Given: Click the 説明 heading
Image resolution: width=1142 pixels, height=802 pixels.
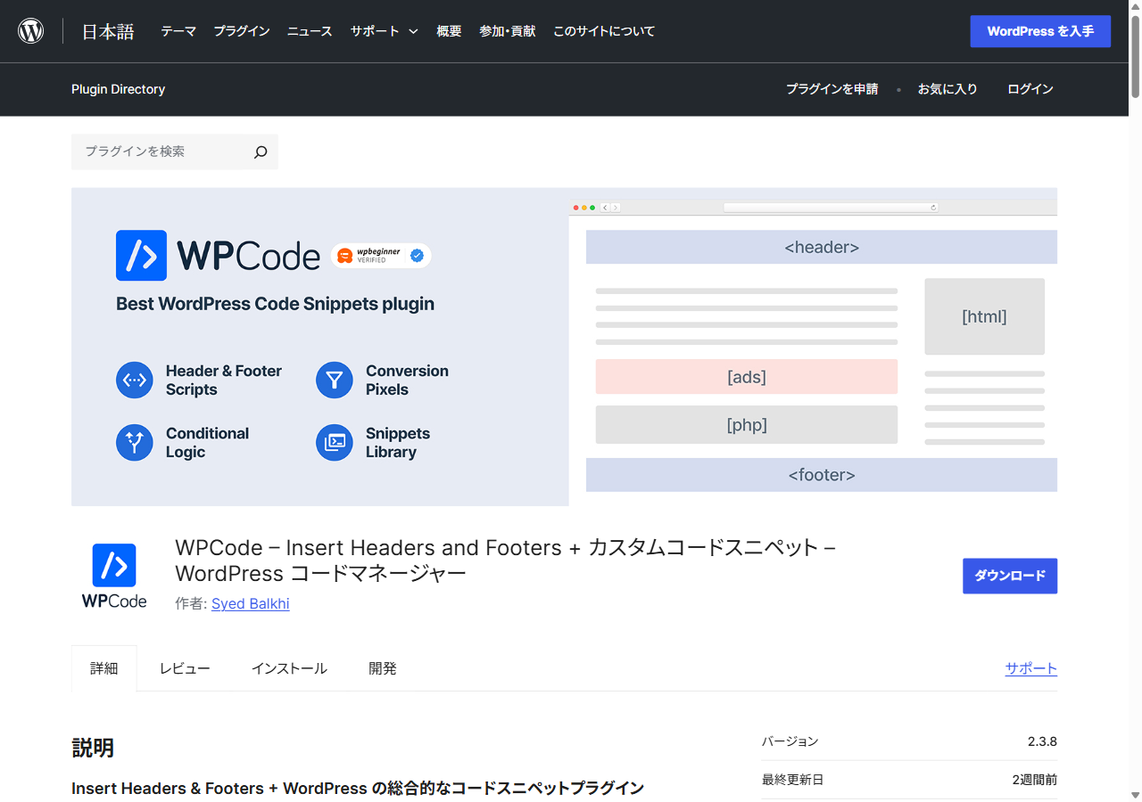Looking at the screenshot, I should [x=93, y=748].
